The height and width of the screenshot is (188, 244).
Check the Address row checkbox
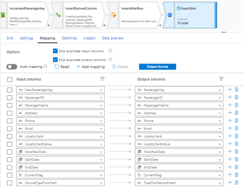tap(10, 113)
